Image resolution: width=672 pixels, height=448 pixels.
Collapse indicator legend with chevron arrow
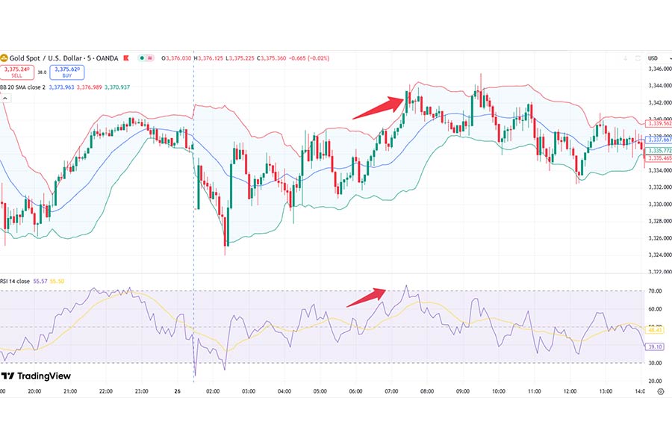(x=5, y=99)
